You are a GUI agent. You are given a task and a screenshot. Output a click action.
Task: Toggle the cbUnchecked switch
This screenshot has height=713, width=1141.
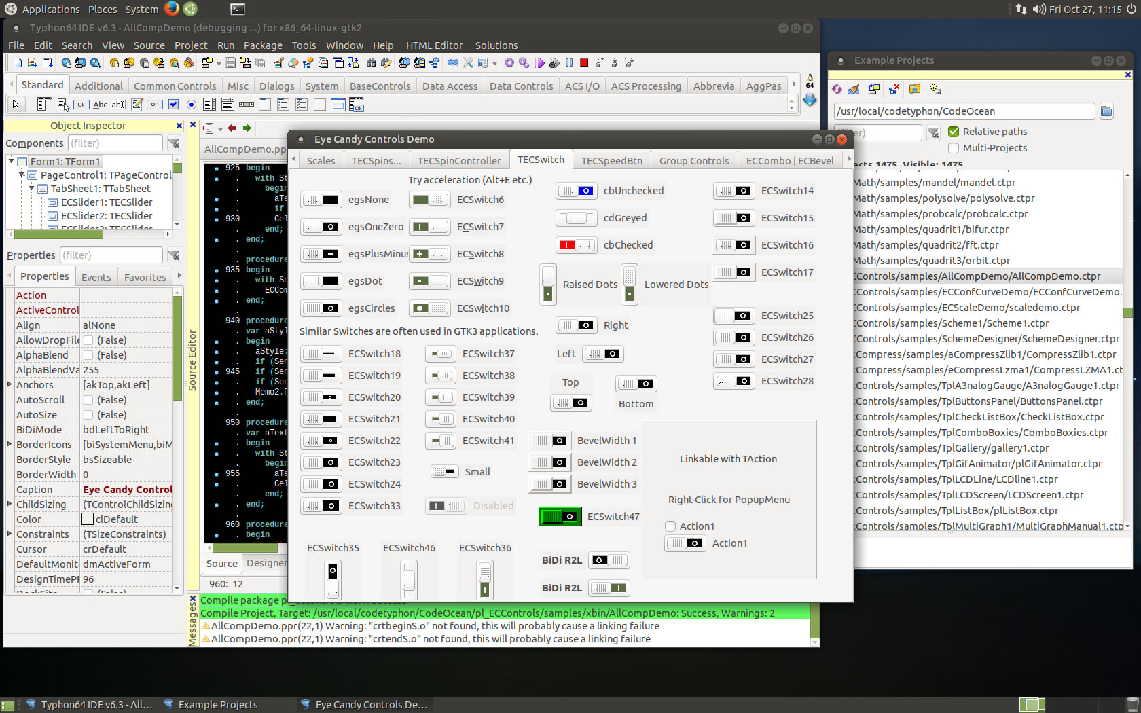coord(577,191)
